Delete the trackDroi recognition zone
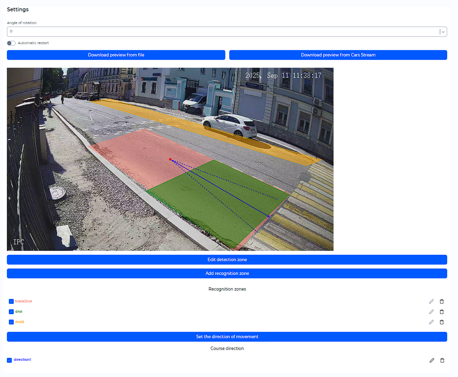The width and height of the screenshot is (458, 377). click(x=441, y=301)
